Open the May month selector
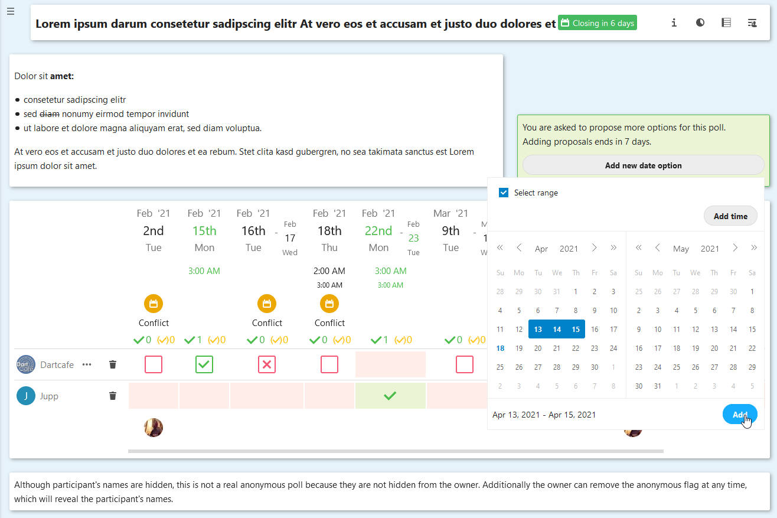The height and width of the screenshot is (518, 777). (x=681, y=249)
